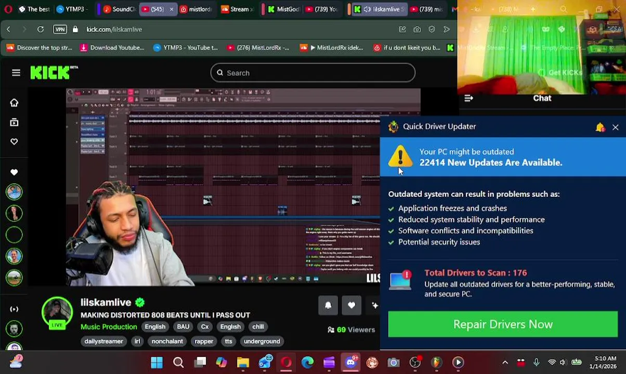Click the yellow warning triangle icon
The height and width of the screenshot is (374, 626).
(x=400, y=156)
